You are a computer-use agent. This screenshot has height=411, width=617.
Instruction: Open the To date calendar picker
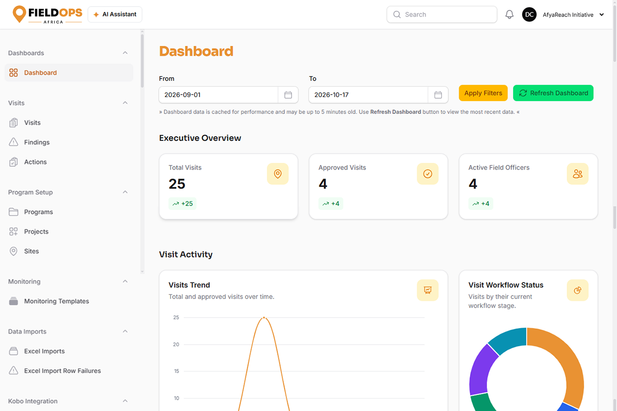pyautogui.click(x=438, y=95)
